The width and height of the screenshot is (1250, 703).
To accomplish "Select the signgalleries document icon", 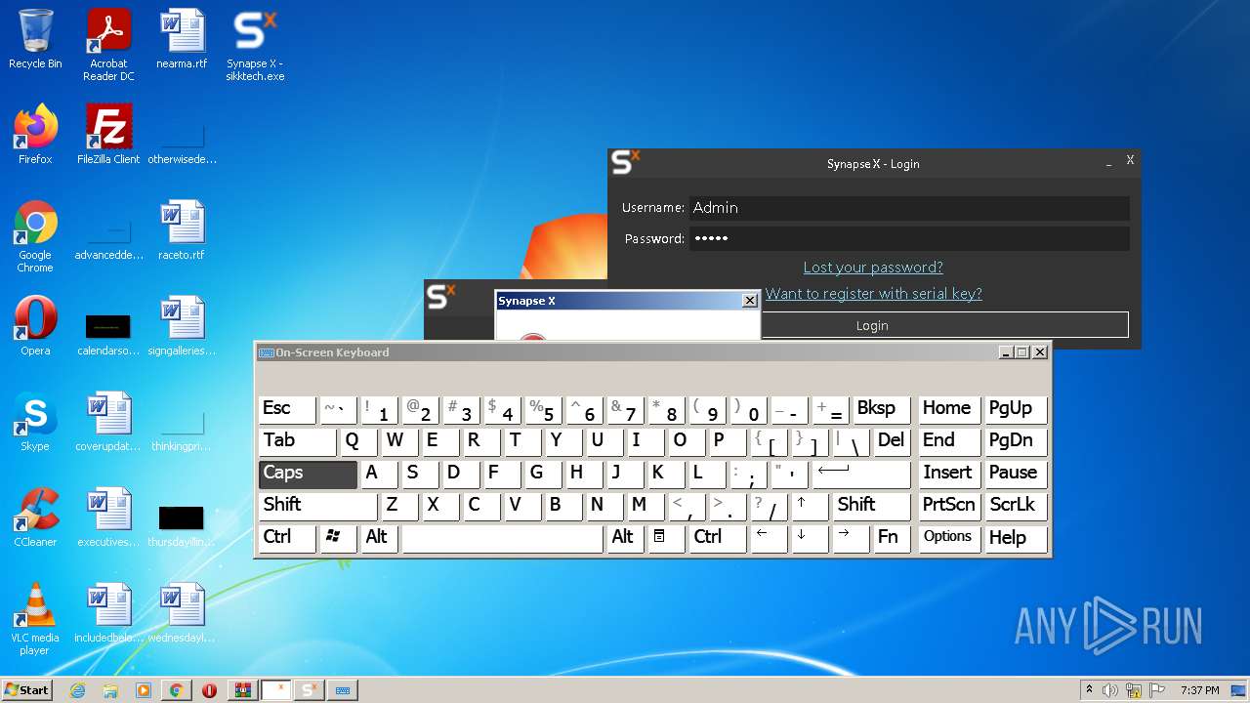I will point(182,325).
